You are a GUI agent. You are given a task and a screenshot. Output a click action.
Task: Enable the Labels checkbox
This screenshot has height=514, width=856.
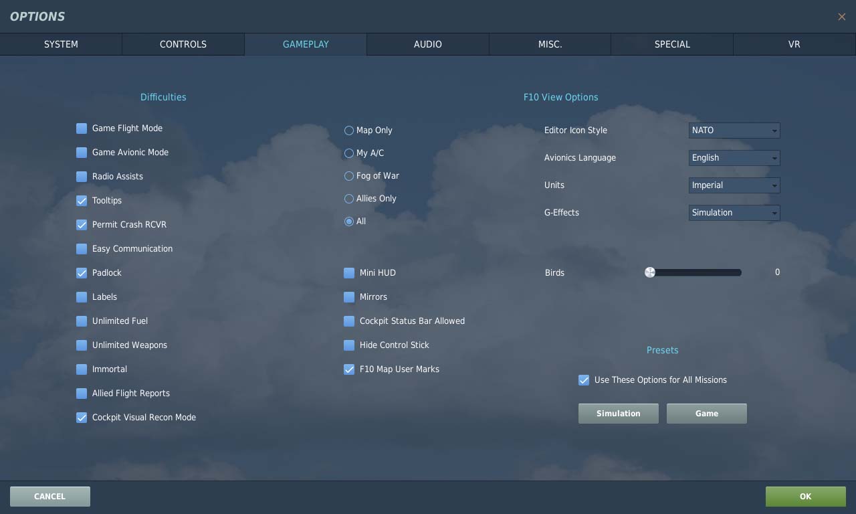point(82,297)
